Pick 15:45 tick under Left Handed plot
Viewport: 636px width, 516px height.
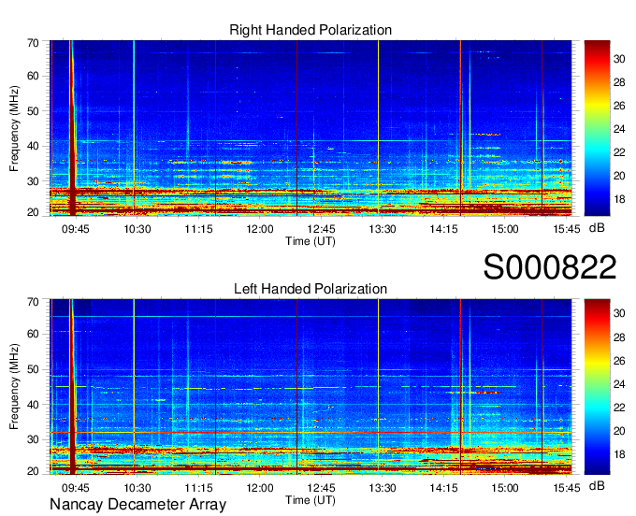click(x=567, y=488)
